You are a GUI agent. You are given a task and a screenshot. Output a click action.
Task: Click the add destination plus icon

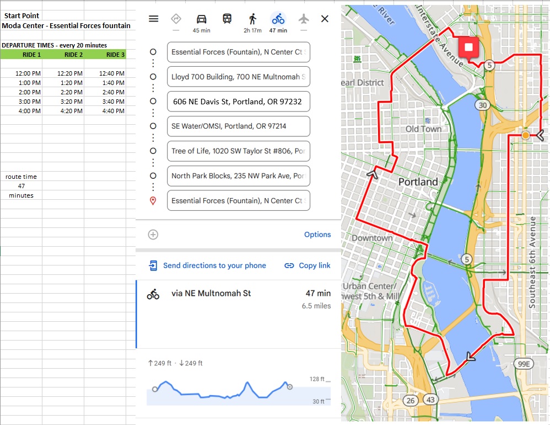153,235
